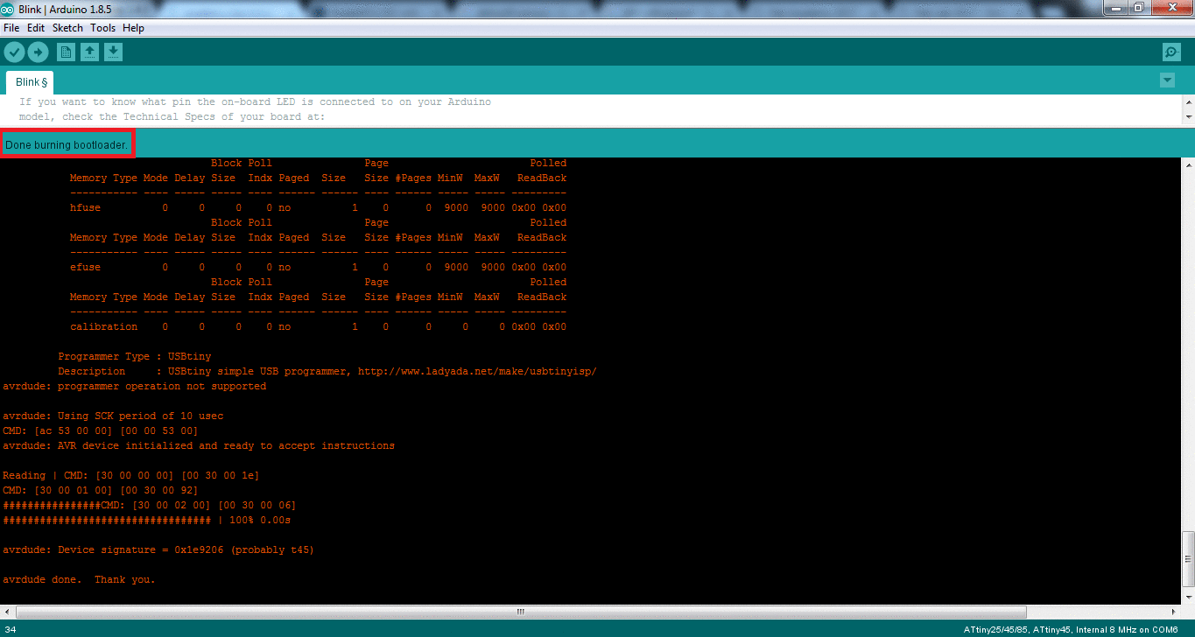This screenshot has width=1195, height=637.
Task: Open the Sketch menu
Action: [x=67, y=28]
